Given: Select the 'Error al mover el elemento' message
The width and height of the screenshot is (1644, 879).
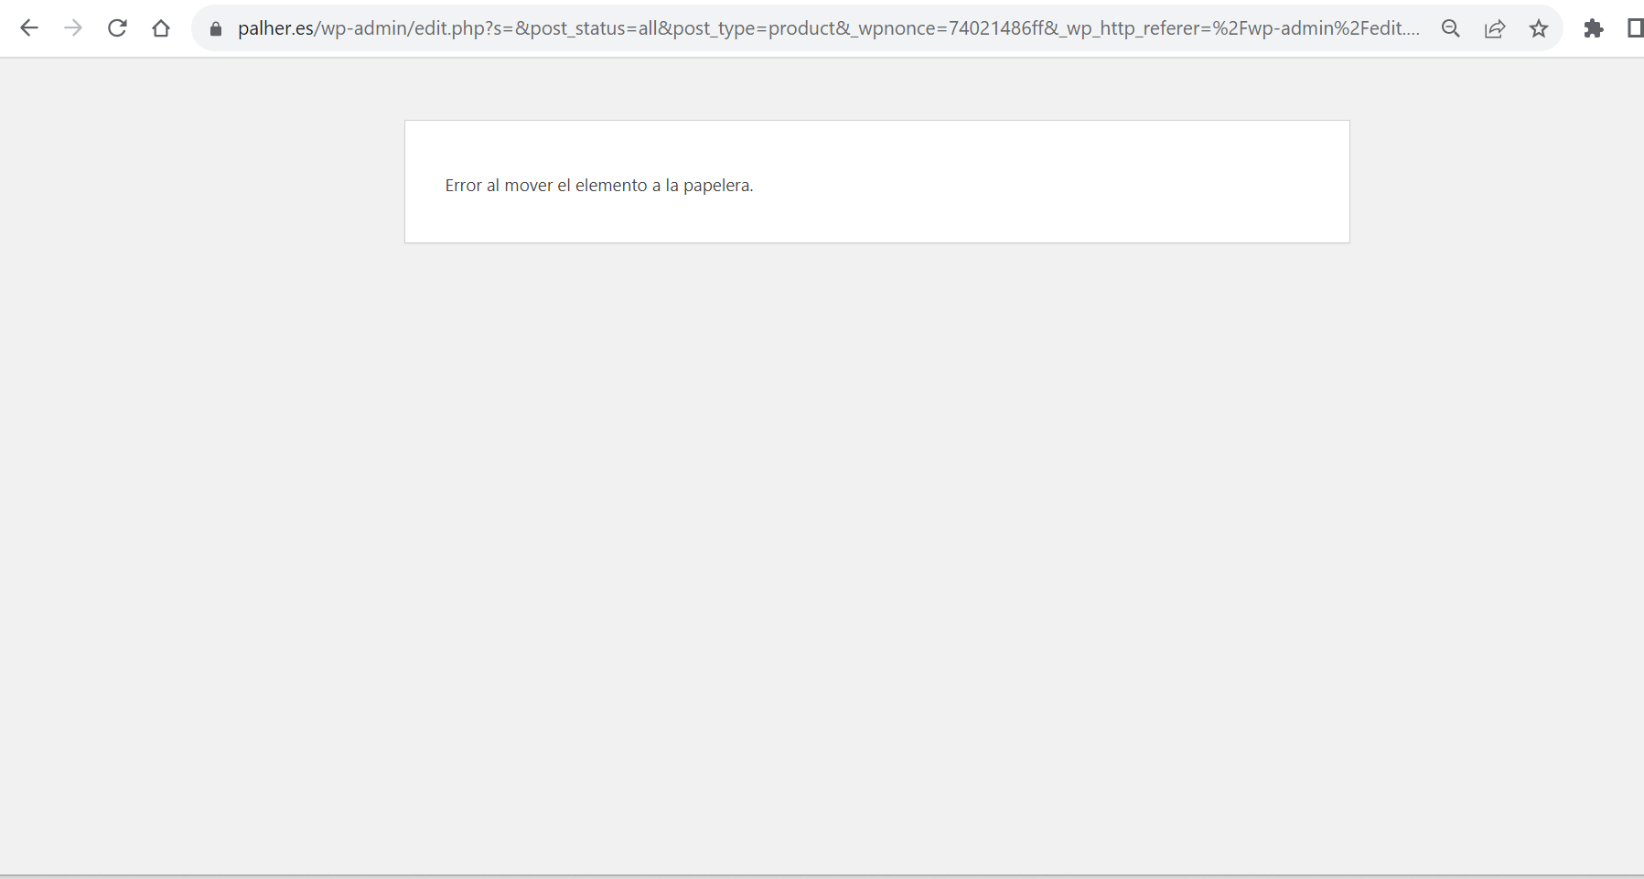Looking at the screenshot, I should [x=599, y=186].
